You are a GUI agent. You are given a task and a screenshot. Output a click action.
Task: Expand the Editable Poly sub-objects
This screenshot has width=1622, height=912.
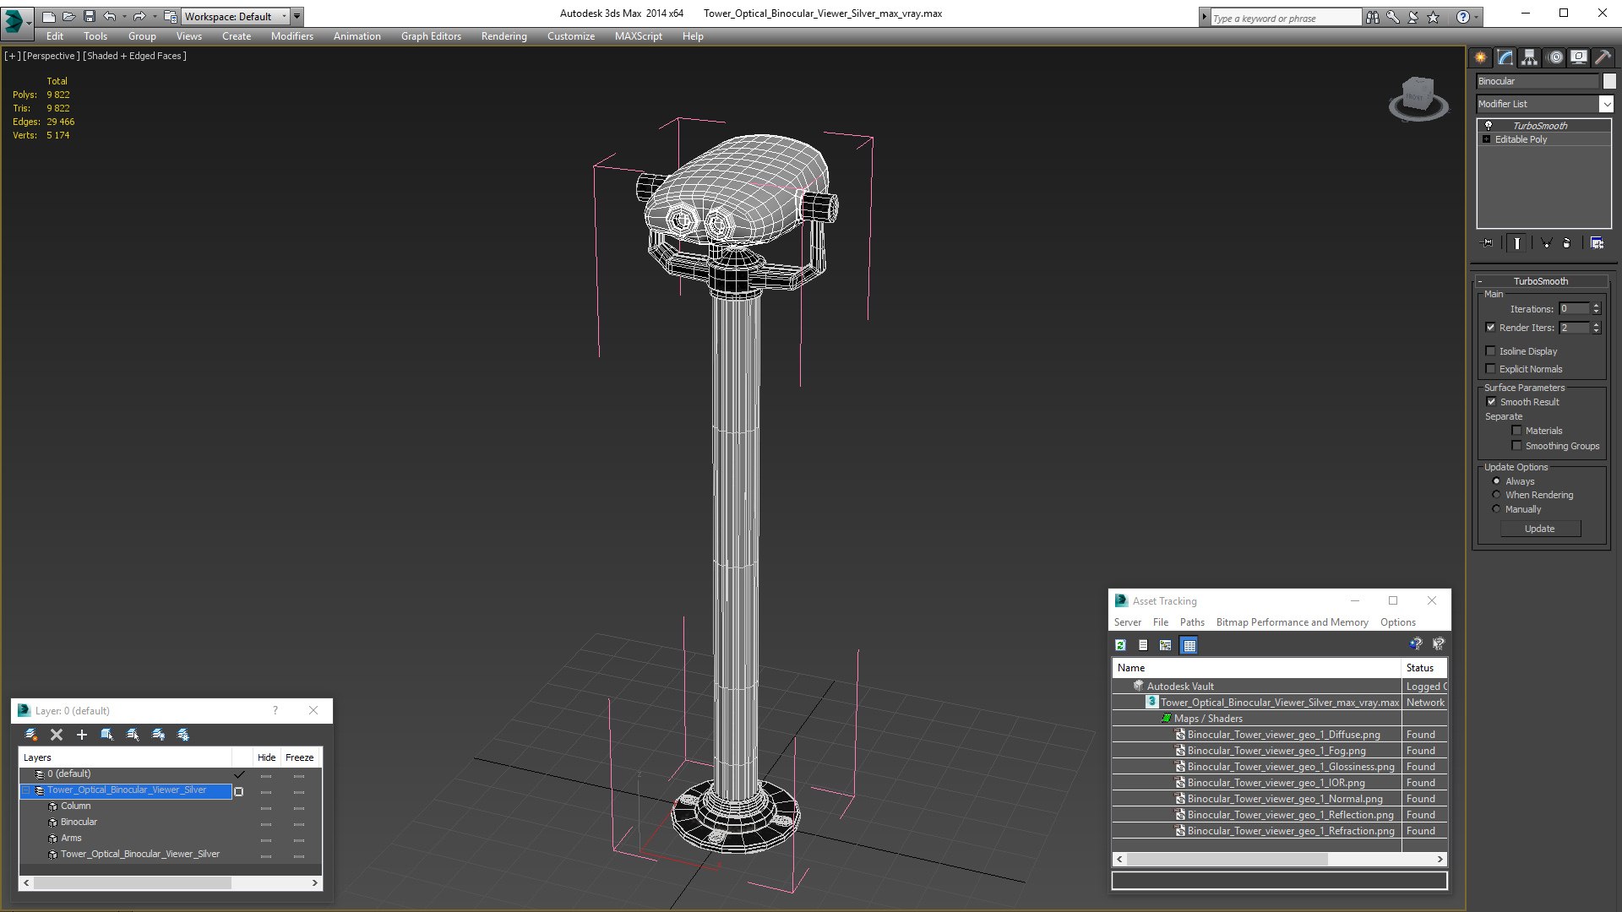tap(1487, 139)
